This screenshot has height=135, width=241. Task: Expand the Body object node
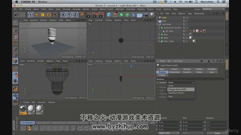pyautogui.click(x=159, y=38)
